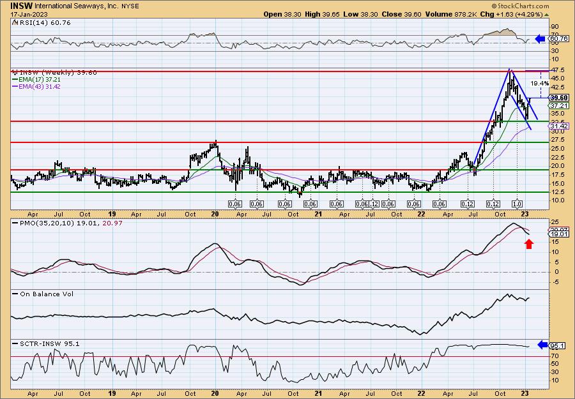Click the 60.76 RSI axis value tag
This screenshot has height=399, width=575.
click(559, 38)
